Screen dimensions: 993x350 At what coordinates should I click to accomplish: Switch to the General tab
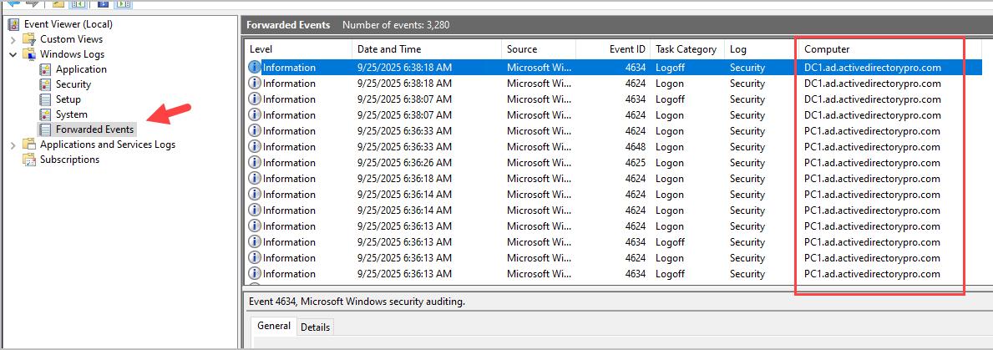click(273, 327)
